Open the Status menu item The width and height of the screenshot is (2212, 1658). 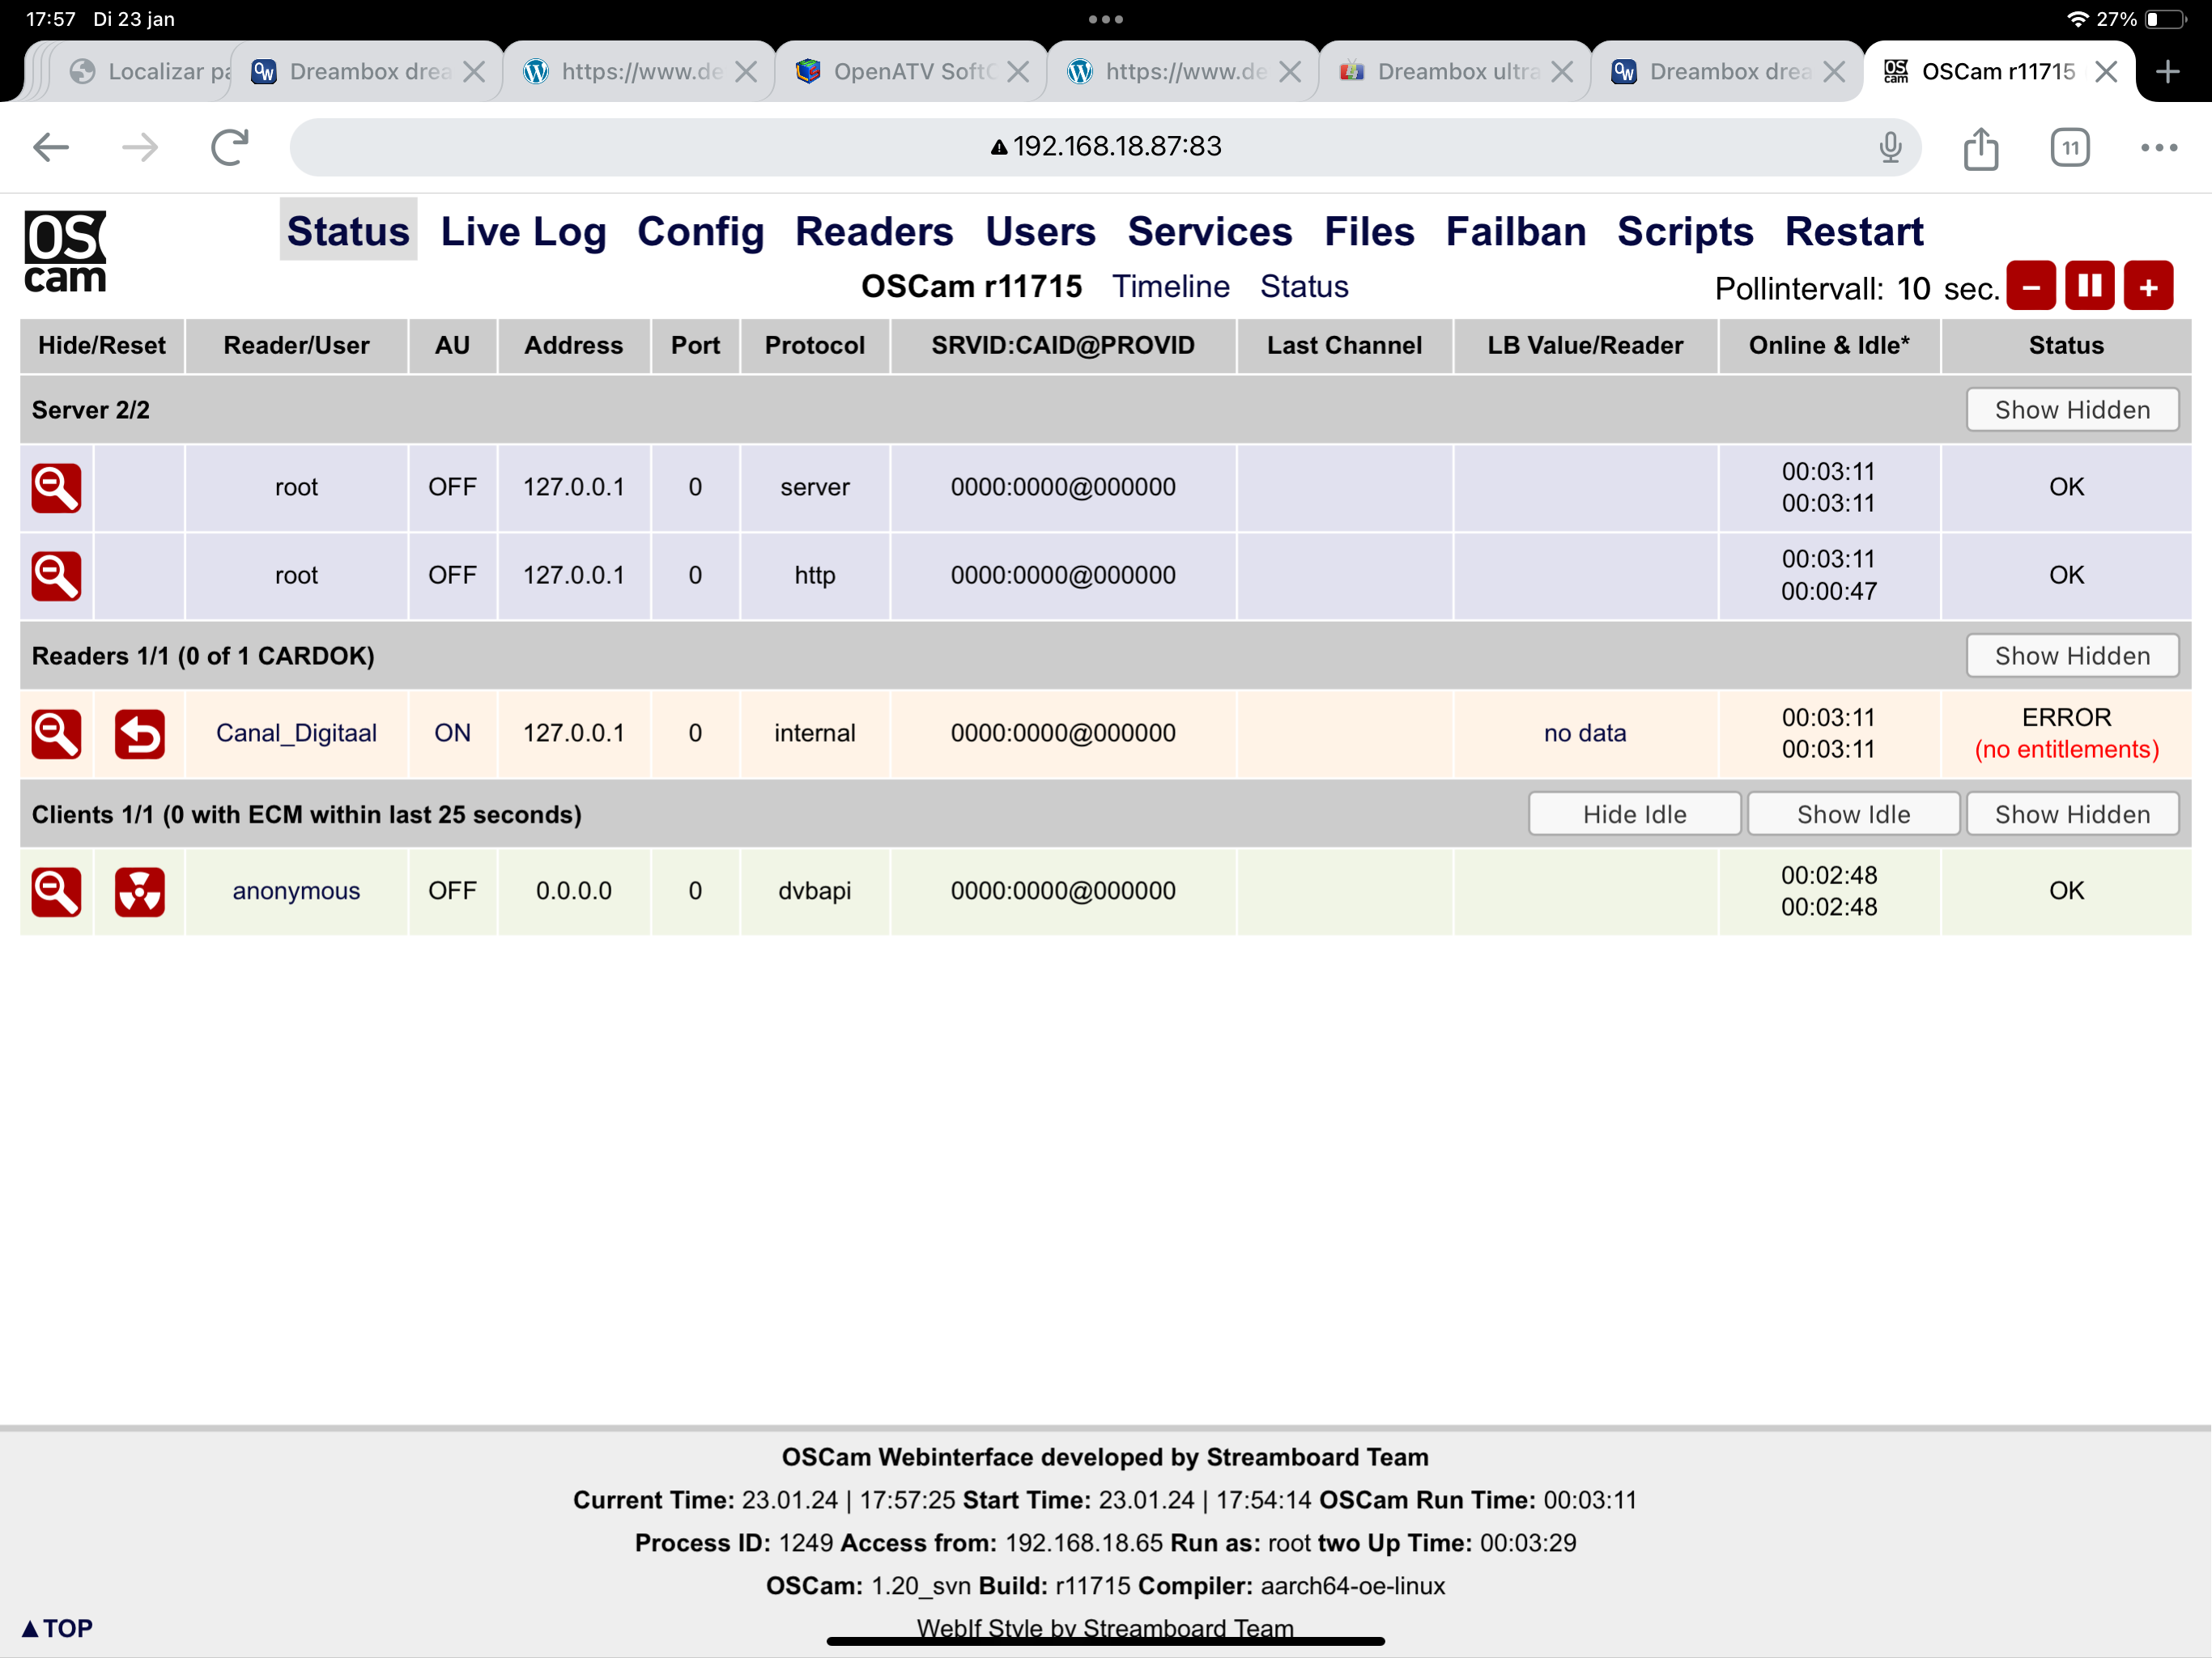(348, 231)
